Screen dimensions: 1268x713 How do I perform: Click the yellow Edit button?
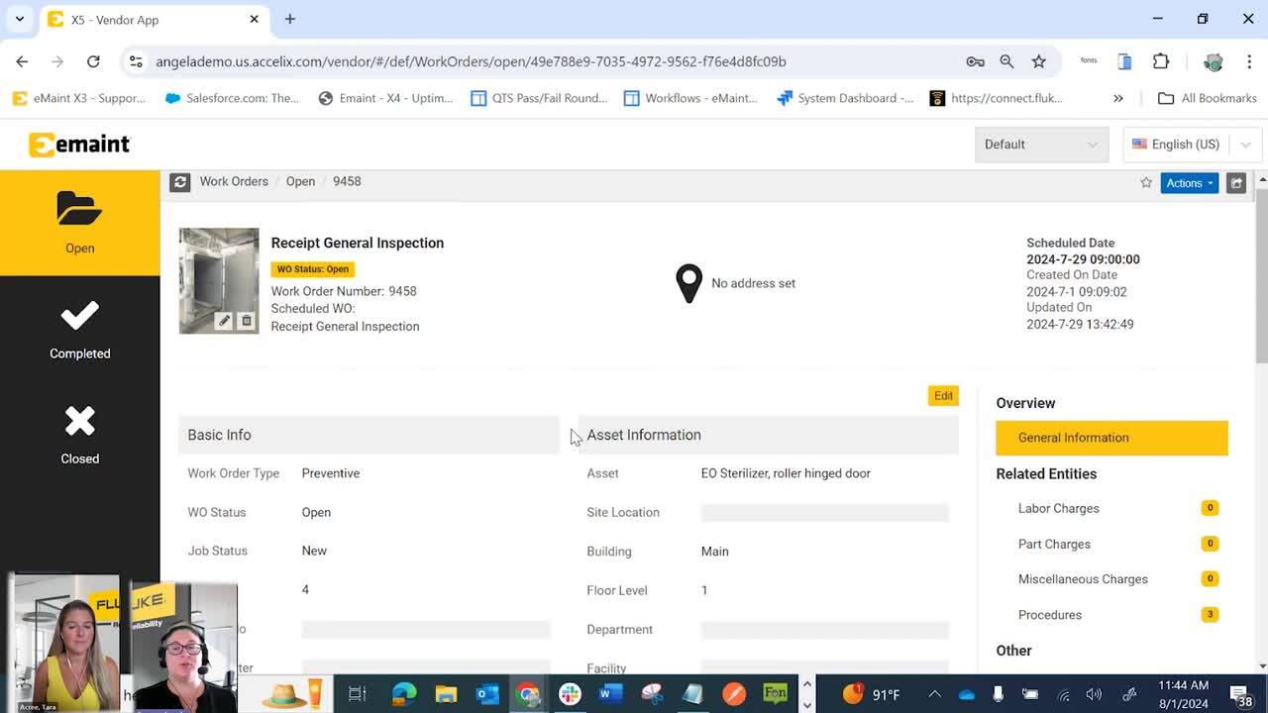coord(943,396)
